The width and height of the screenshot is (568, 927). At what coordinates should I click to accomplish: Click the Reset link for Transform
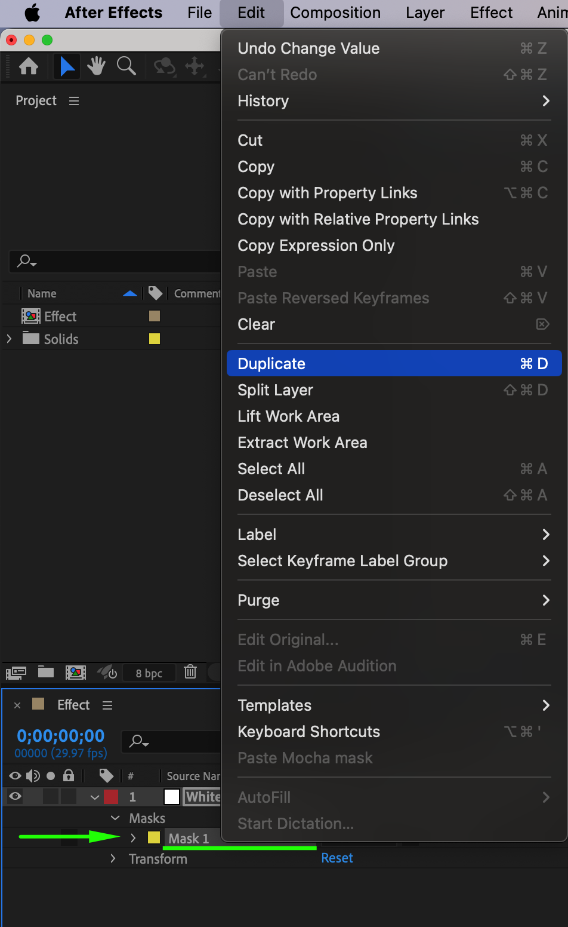point(337,858)
